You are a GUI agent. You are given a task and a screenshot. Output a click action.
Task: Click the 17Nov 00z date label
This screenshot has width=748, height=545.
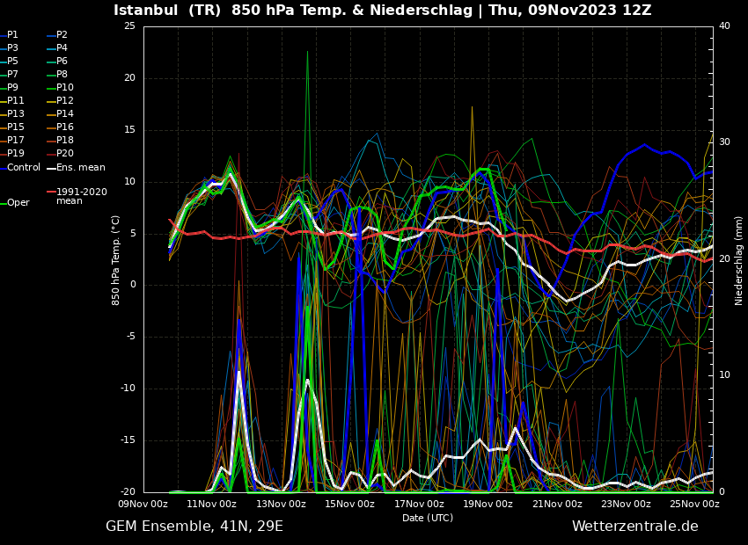(419, 504)
